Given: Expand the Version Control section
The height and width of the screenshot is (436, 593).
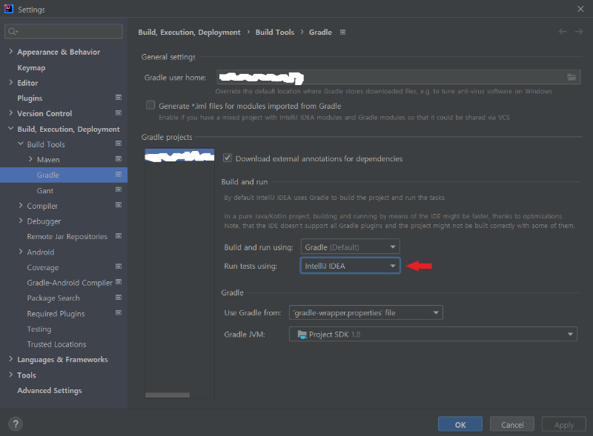Looking at the screenshot, I should 10,113.
